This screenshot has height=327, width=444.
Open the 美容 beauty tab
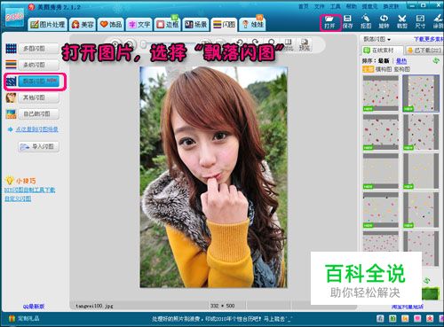point(83,24)
